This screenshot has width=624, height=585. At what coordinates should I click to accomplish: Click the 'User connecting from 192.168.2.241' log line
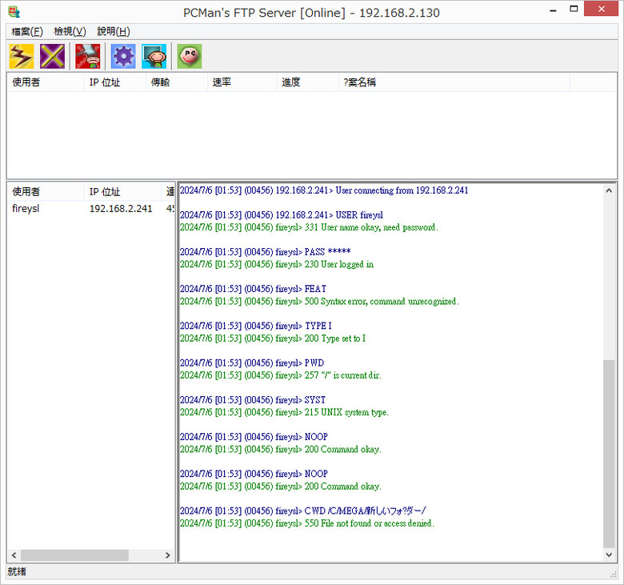point(324,190)
